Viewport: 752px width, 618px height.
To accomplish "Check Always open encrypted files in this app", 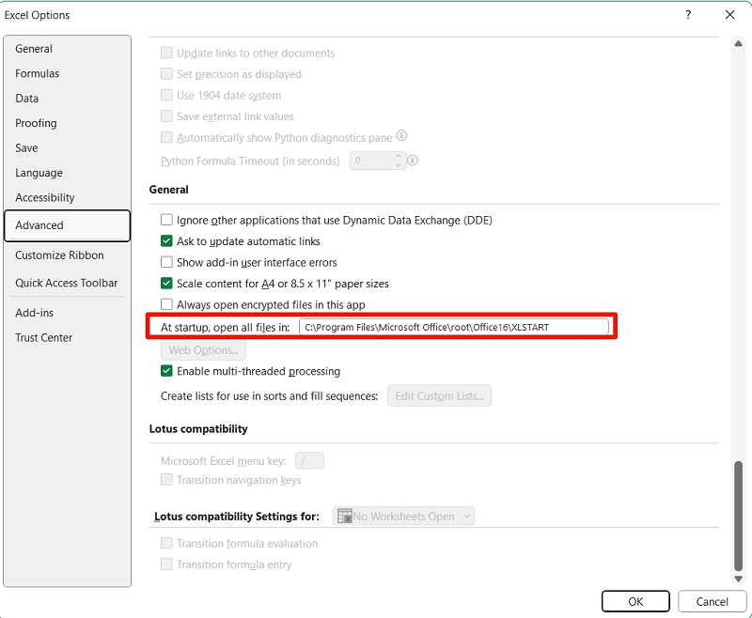I will click(x=167, y=305).
